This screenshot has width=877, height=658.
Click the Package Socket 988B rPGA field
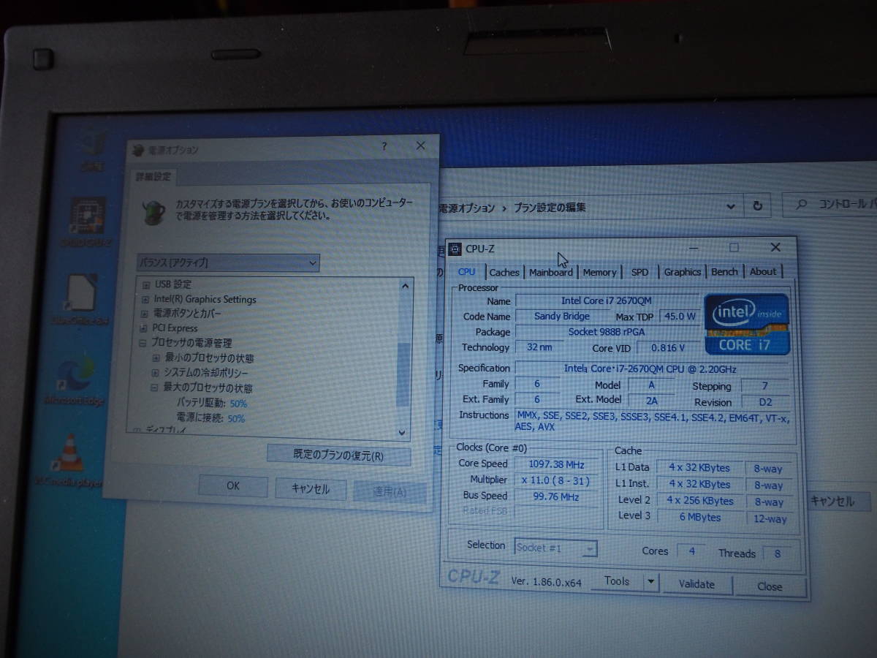pos(607,332)
